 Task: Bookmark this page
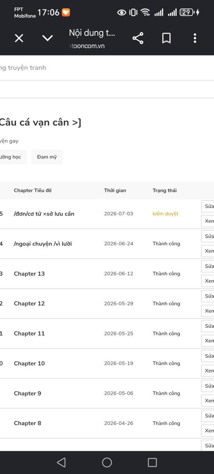point(167,38)
